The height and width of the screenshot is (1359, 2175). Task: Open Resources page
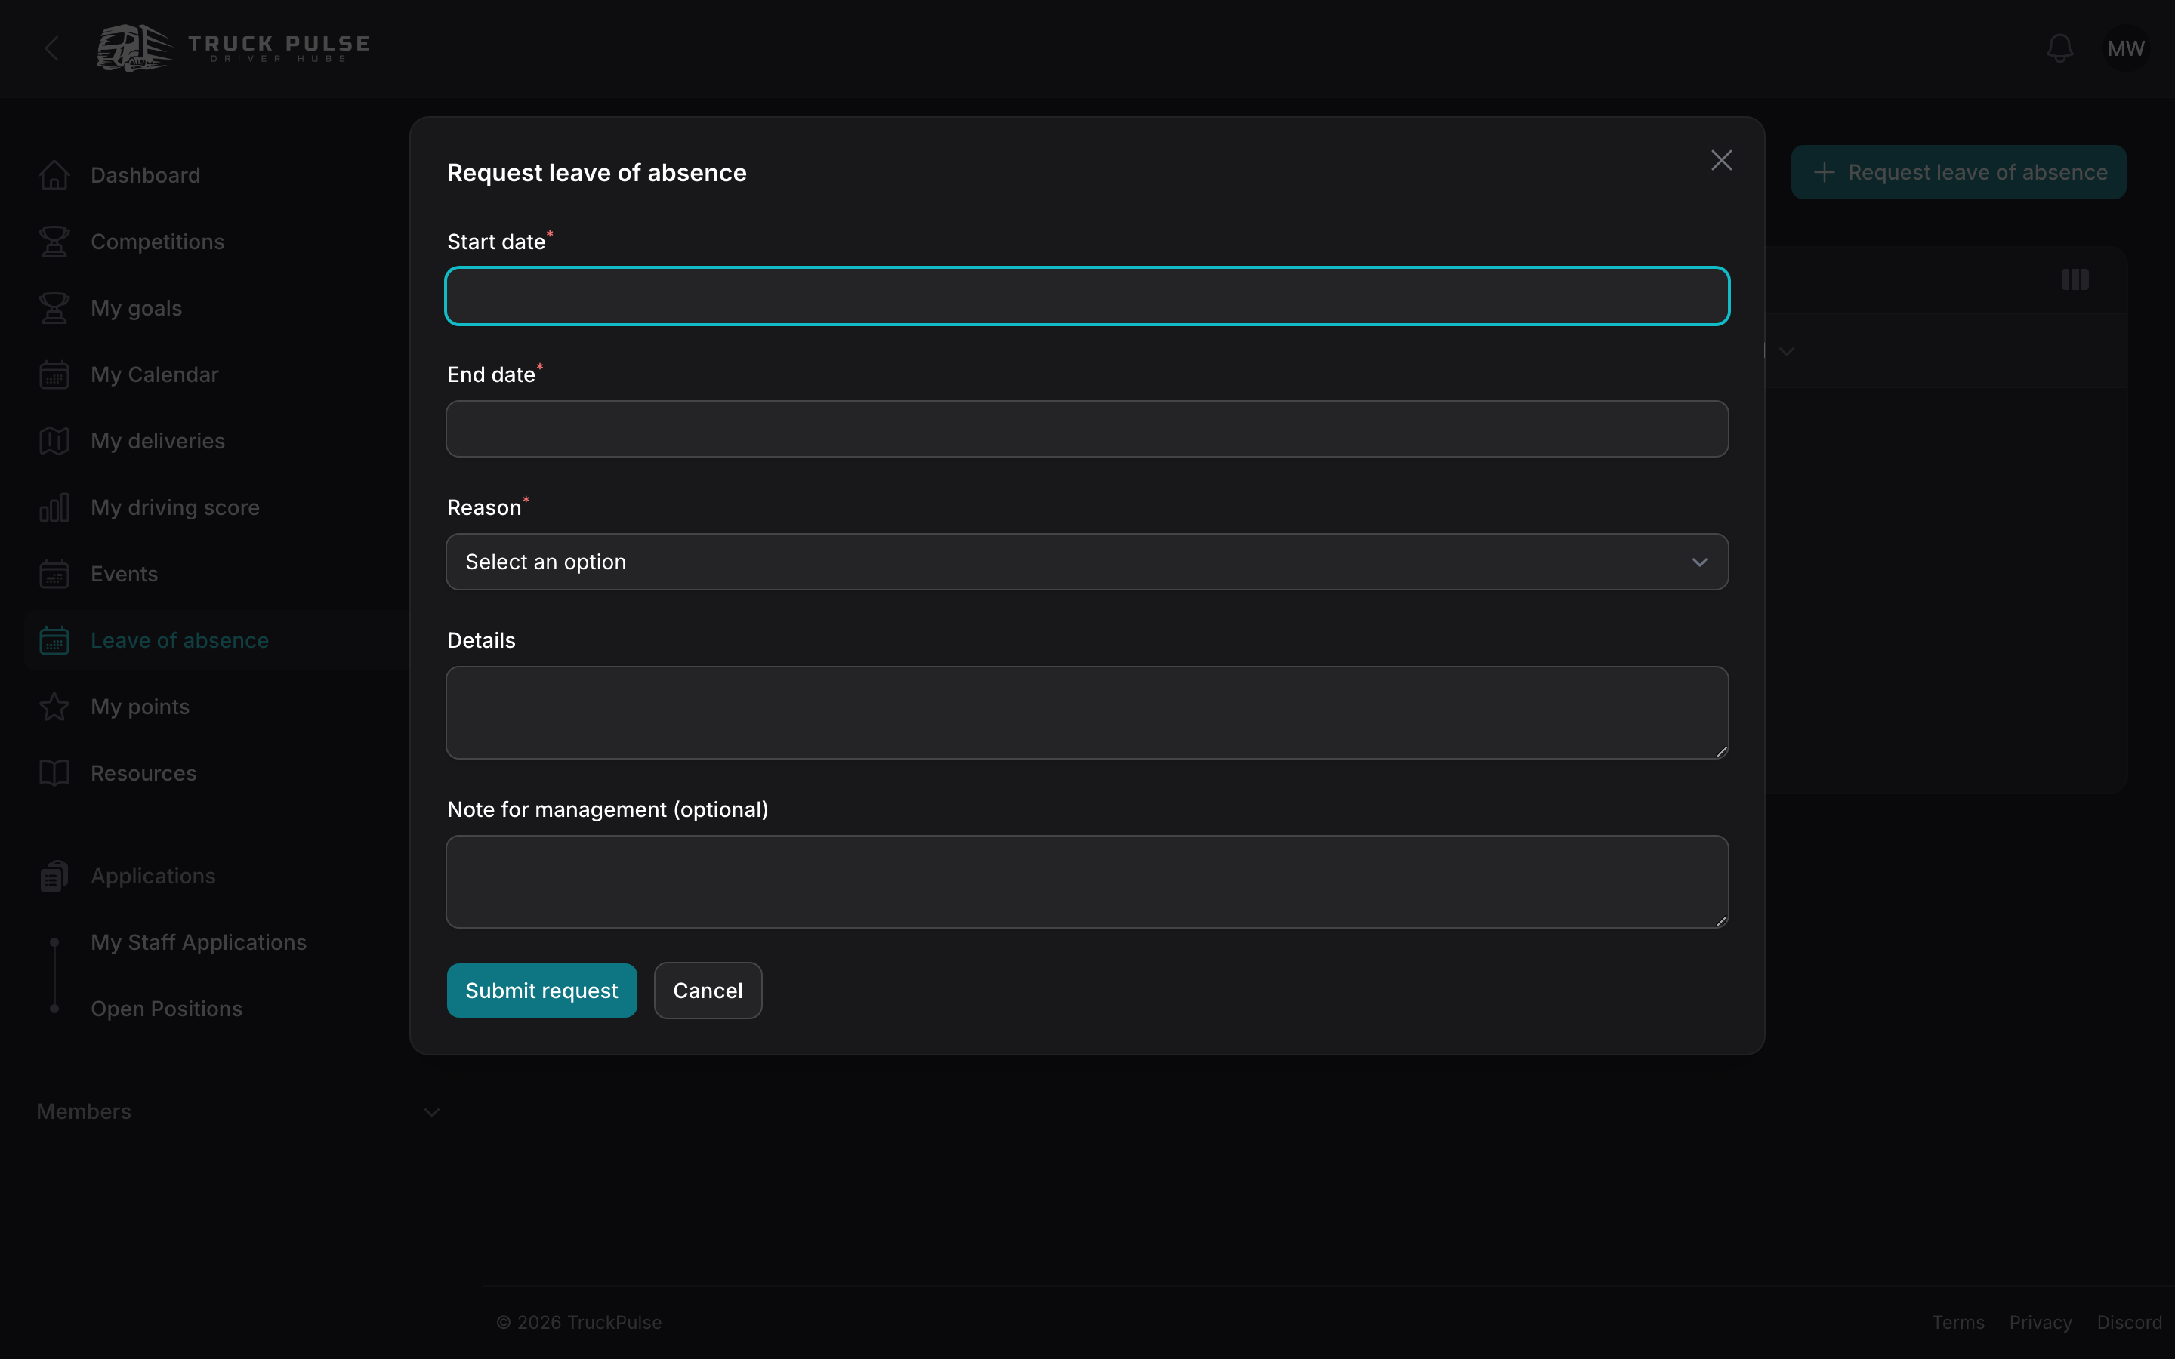(x=143, y=774)
